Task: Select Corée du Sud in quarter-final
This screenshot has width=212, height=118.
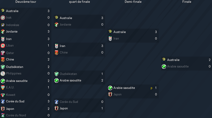Action: [69, 102]
